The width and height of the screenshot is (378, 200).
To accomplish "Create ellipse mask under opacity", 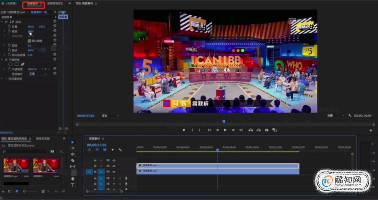I will coord(10,64).
